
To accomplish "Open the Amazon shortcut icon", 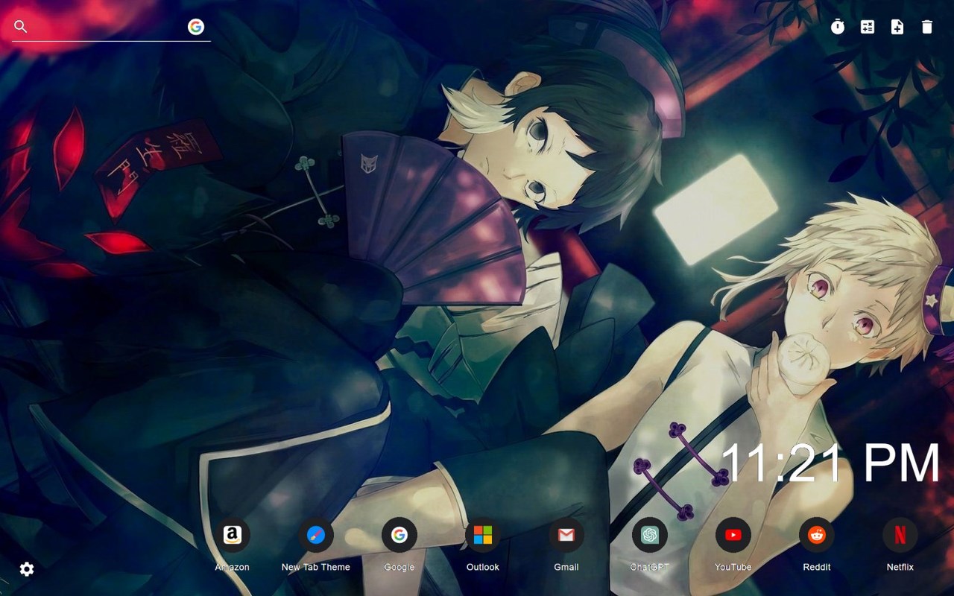I will [x=233, y=535].
